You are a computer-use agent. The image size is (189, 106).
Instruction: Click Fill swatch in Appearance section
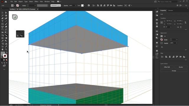tap(162, 36)
